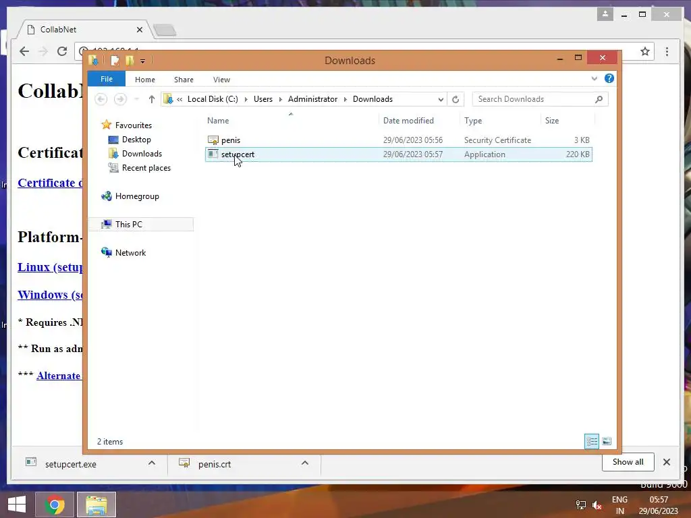Image resolution: width=691 pixels, height=518 pixels.
Task: Open Explorer help question mark icon
Action: 609,78
